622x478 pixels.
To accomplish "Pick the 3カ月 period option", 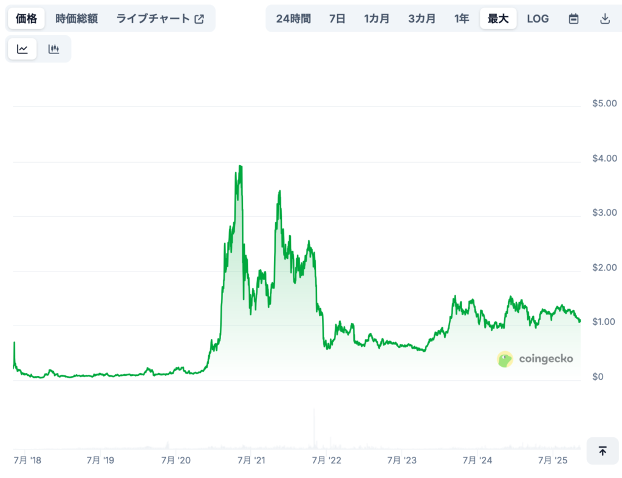I will click(x=422, y=18).
